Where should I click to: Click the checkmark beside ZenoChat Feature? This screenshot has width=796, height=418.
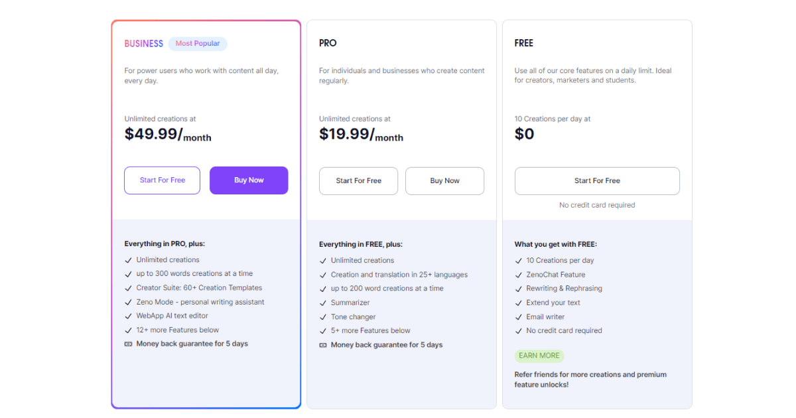click(x=519, y=274)
